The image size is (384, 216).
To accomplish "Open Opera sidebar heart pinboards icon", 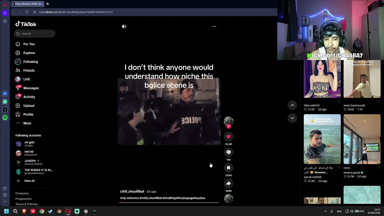I will coord(5,188).
